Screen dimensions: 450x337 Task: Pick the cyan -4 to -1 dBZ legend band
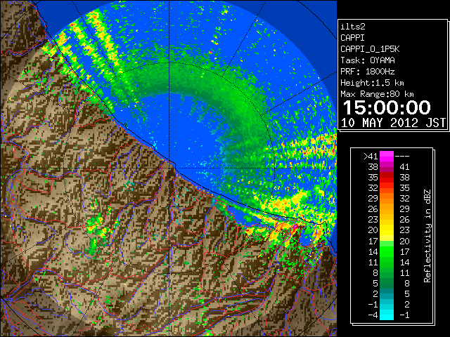pyautogui.click(x=387, y=315)
